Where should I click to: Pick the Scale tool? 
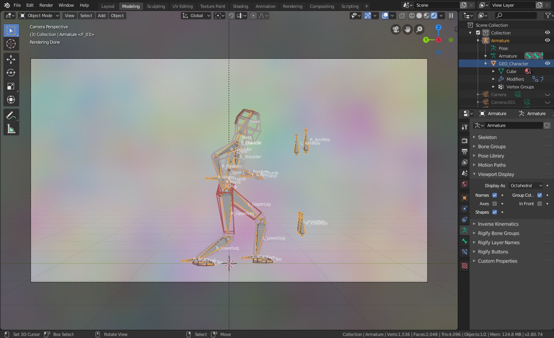[11, 86]
